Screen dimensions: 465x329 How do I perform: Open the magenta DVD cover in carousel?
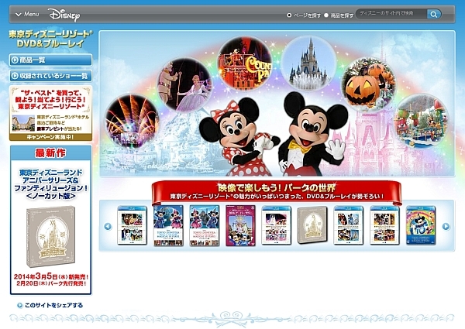240,225
